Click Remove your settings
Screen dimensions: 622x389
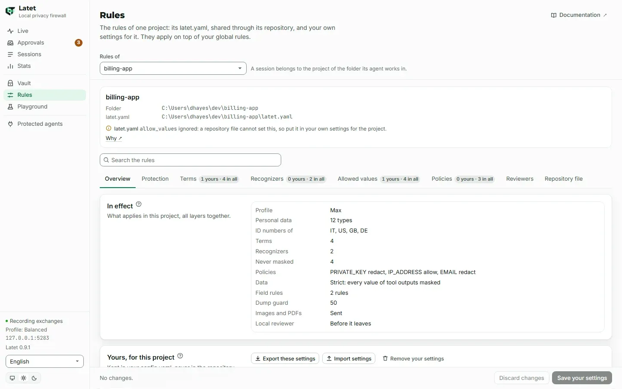point(413,359)
